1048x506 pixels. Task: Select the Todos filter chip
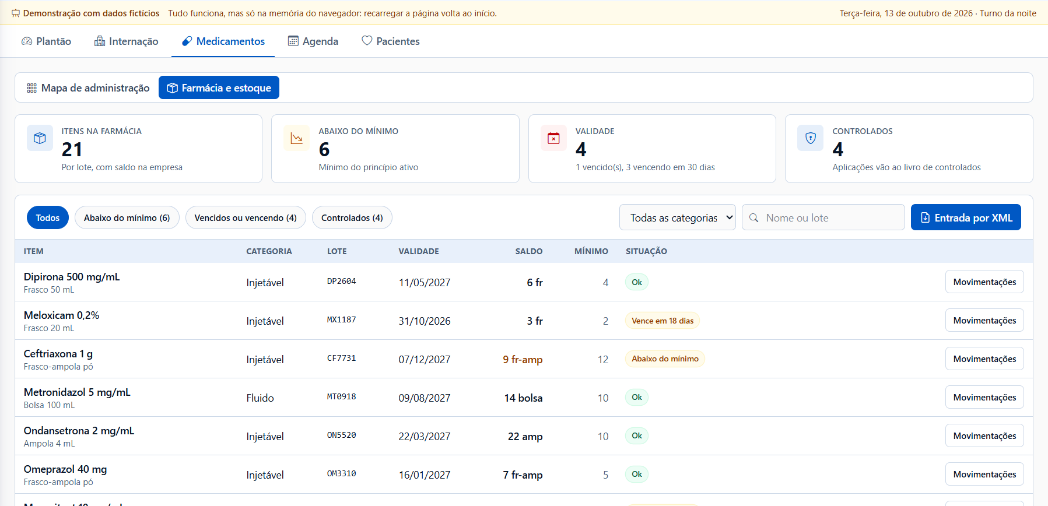(48, 217)
